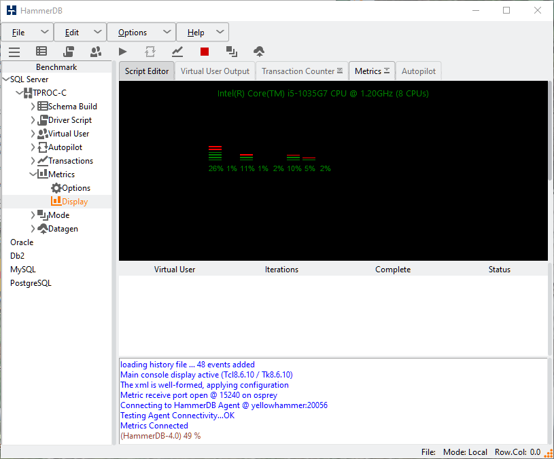The width and height of the screenshot is (554, 459).
Task: Open the Options menu
Action: (x=141, y=33)
